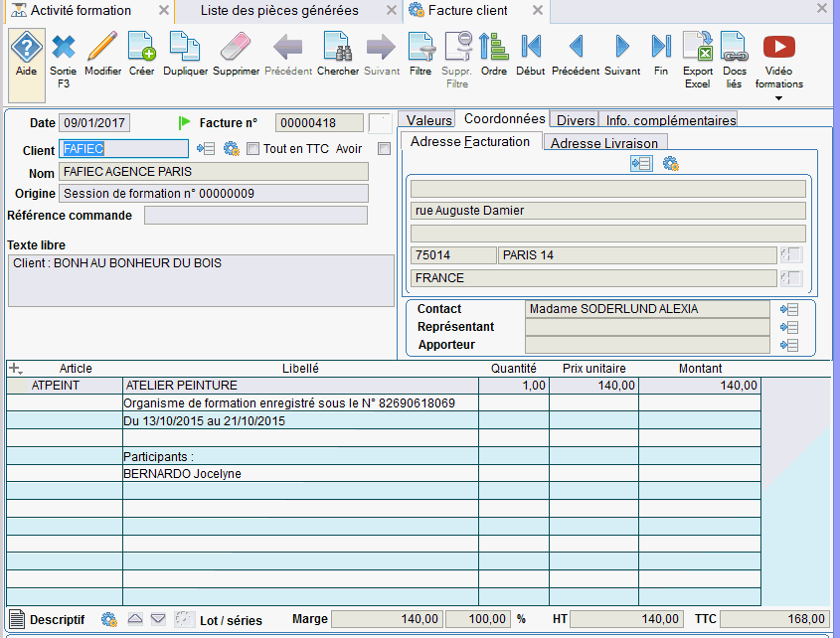Switch to the Valeurs tab

click(428, 120)
